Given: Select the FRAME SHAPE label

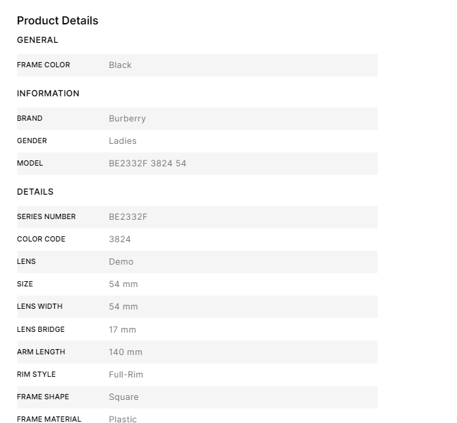Looking at the screenshot, I should pyautogui.click(x=43, y=397).
